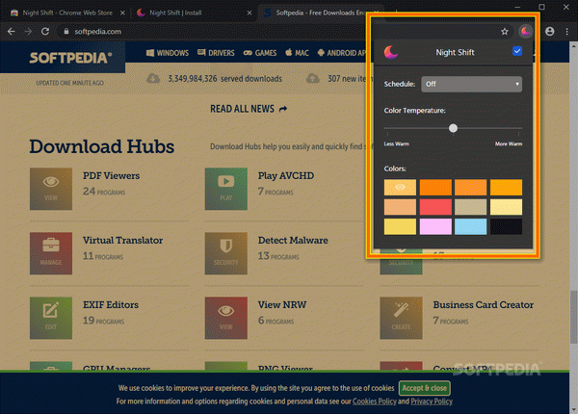Select the light blue color swatch
The image size is (578, 414).
tap(471, 226)
